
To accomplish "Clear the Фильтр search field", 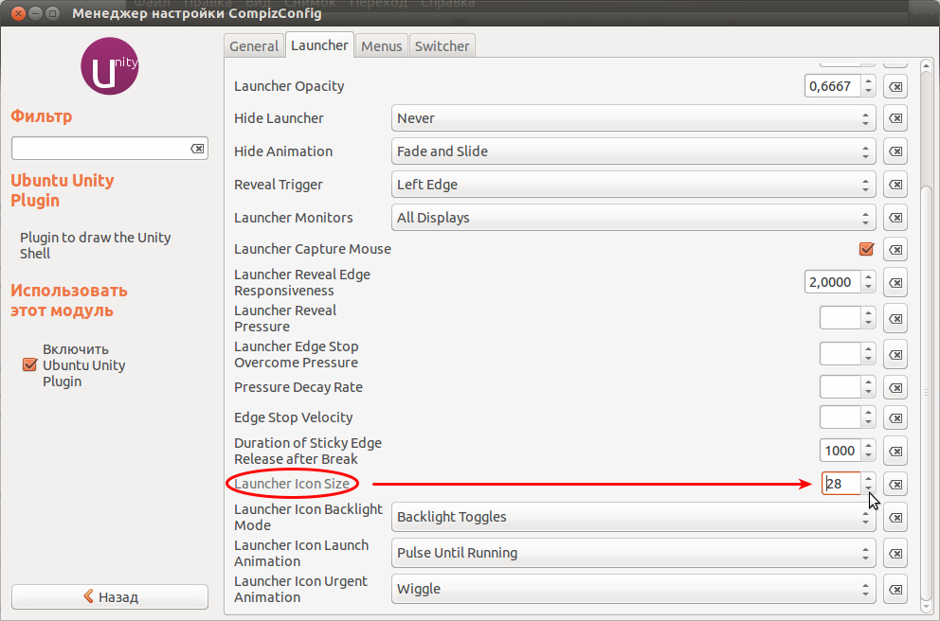I will (197, 149).
